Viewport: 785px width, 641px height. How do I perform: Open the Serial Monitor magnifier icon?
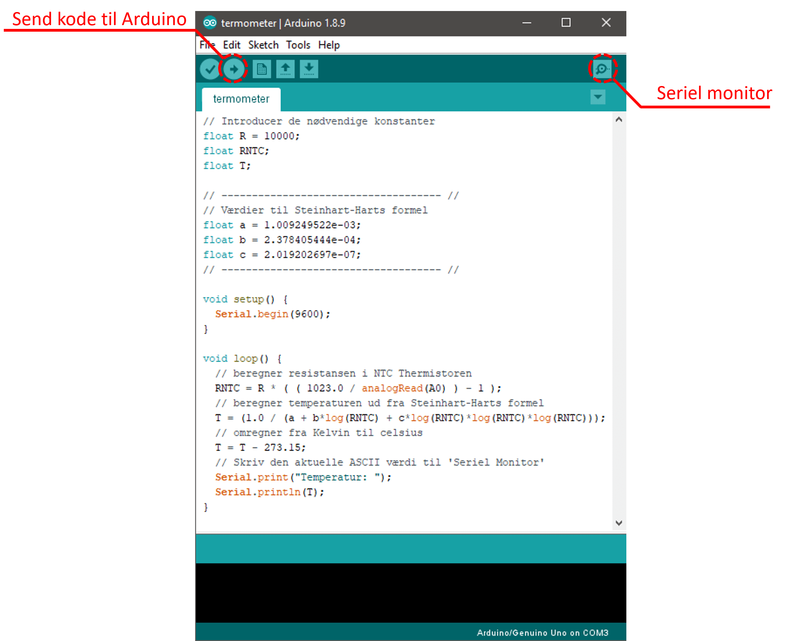[x=602, y=69]
